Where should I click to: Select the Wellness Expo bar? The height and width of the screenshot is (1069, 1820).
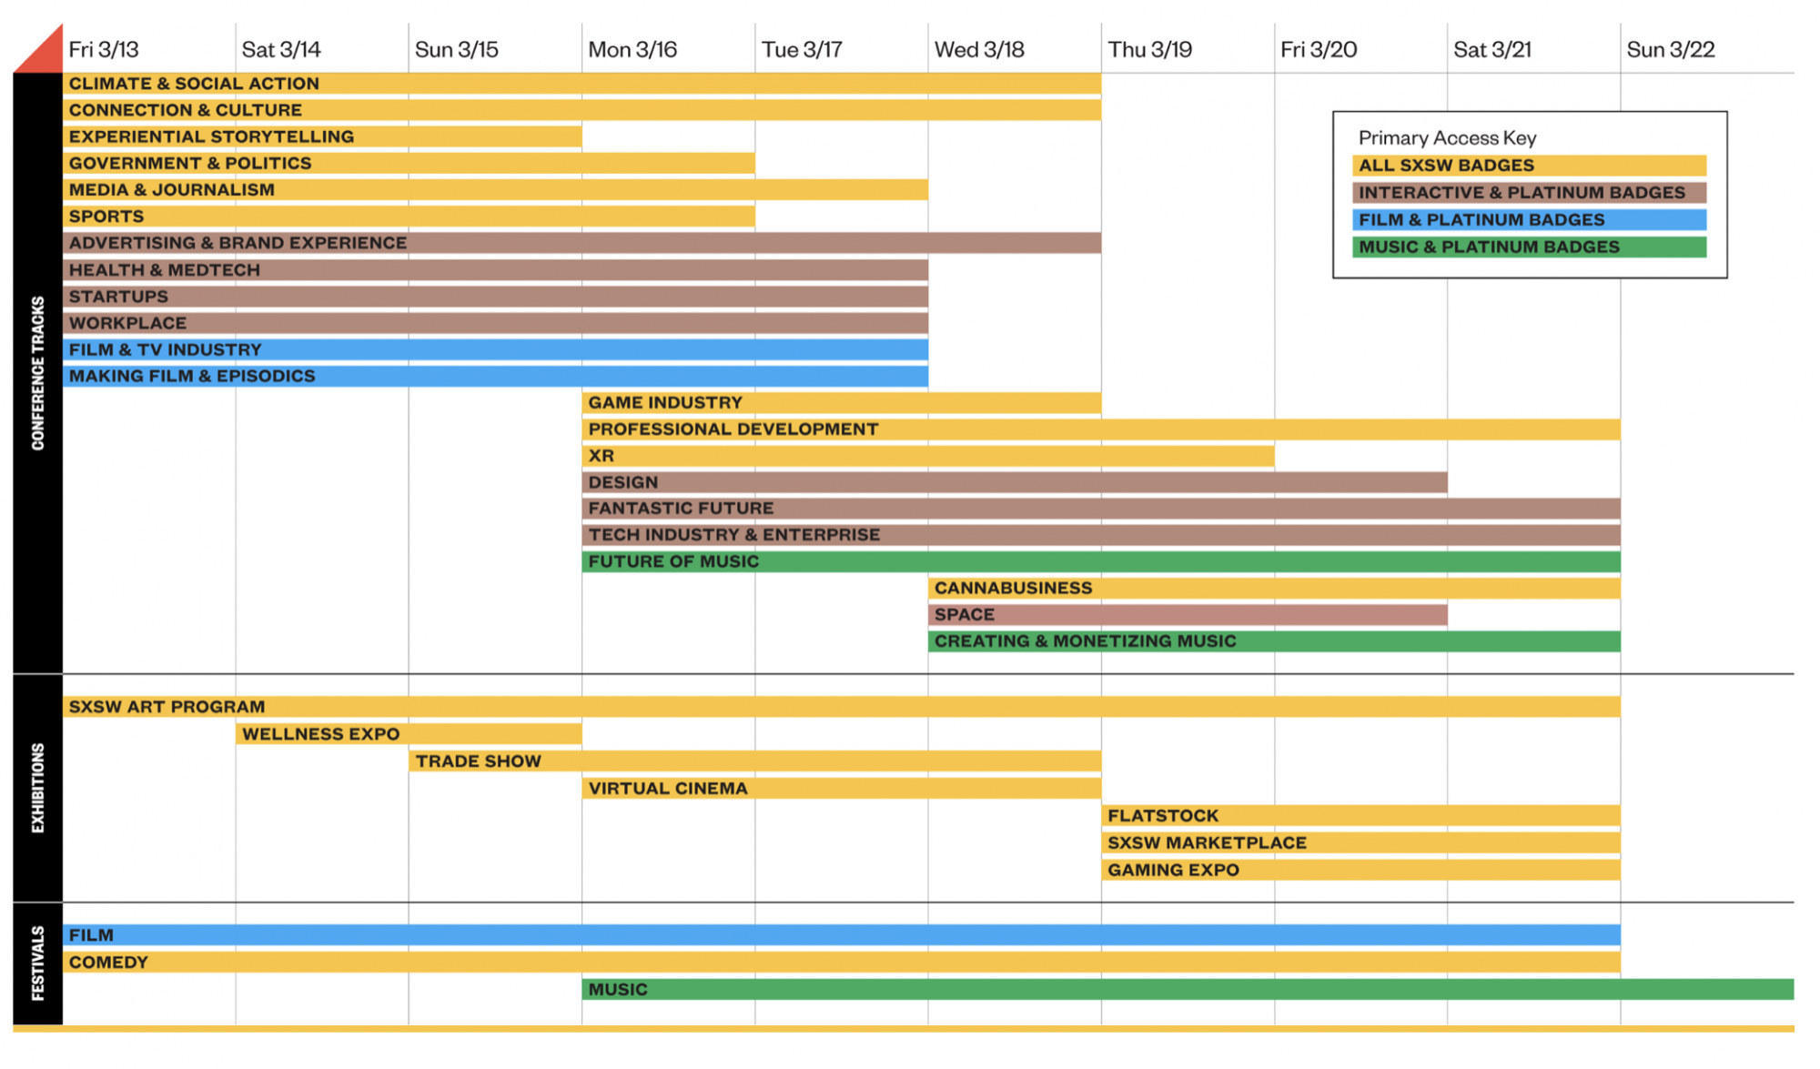coord(409,734)
